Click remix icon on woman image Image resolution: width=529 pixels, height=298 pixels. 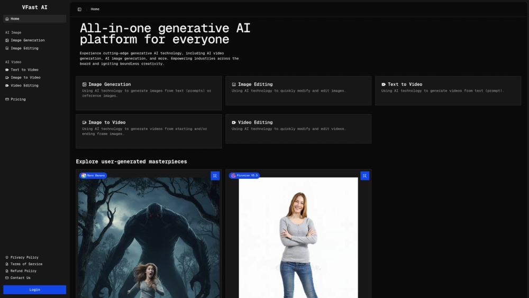[364, 176]
